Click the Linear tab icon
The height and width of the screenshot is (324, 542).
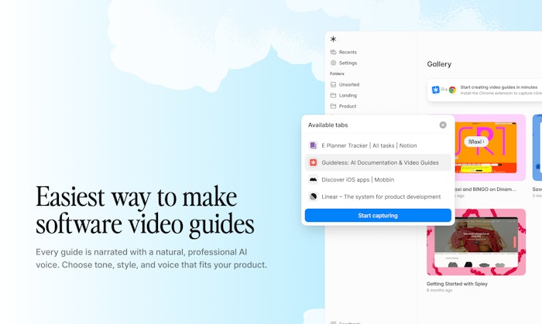click(x=313, y=196)
